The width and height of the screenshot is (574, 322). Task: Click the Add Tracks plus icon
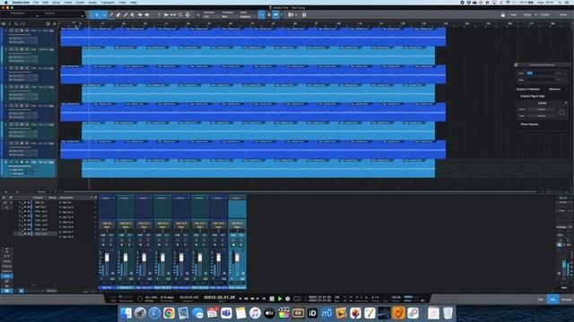(x=55, y=24)
